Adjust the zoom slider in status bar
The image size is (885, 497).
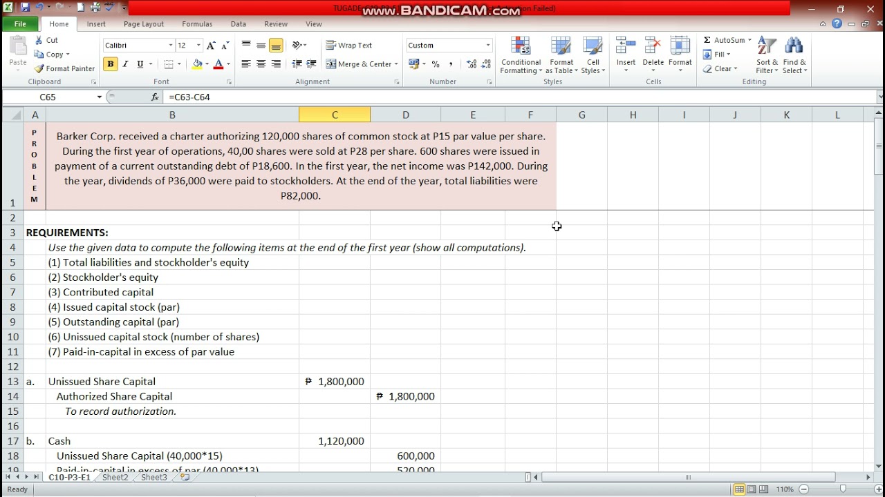click(x=842, y=489)
